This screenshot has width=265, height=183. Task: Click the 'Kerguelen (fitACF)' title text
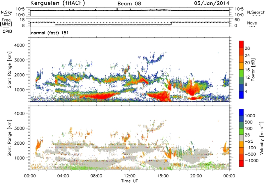(57, 3)
